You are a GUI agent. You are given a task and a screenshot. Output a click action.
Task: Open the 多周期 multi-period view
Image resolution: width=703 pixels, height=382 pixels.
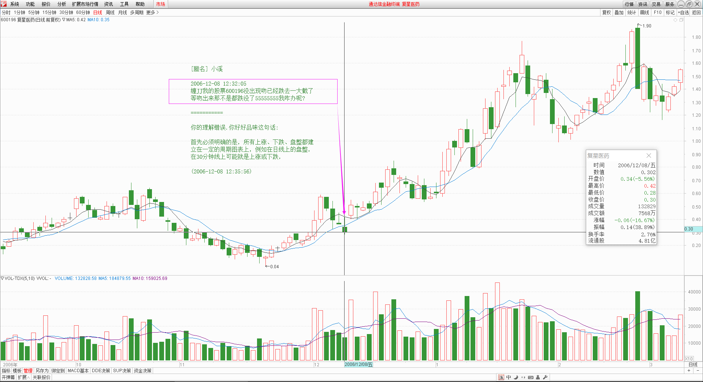click(x=137, y=12)
